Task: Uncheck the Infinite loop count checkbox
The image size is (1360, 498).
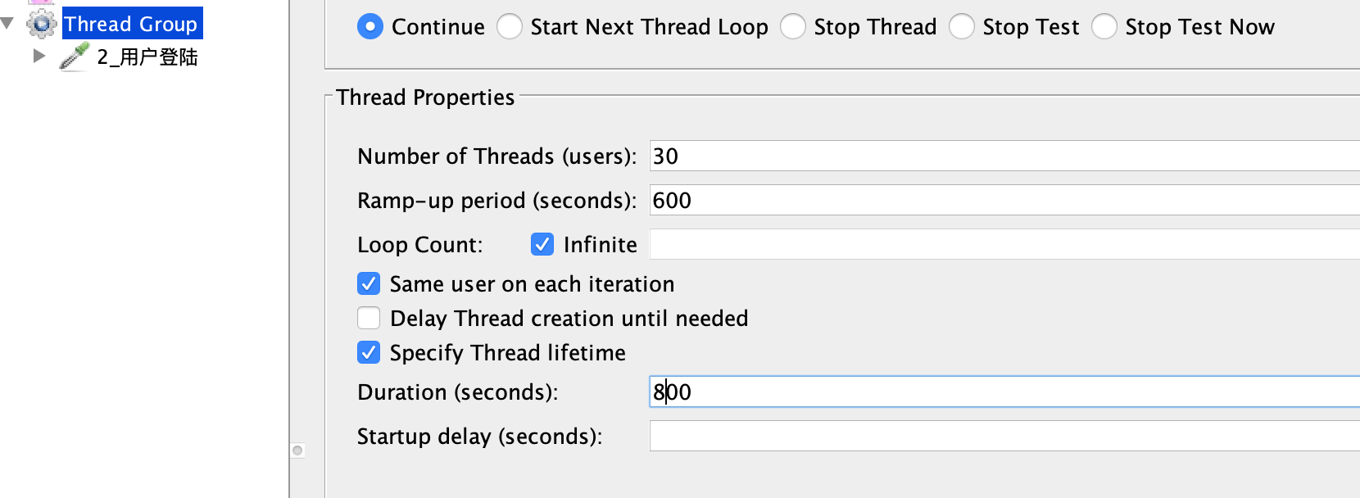Action: [542, 244]
